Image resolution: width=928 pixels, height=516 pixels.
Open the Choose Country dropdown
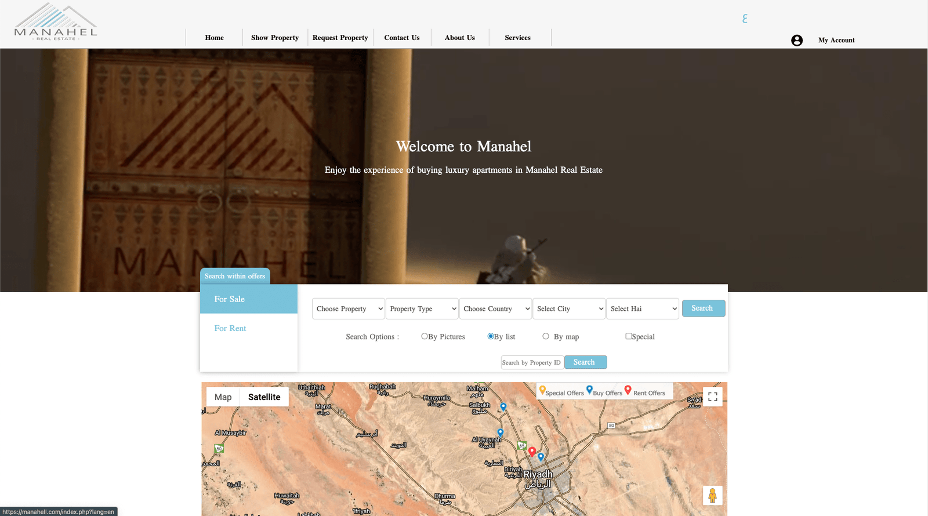[x=495, y=308]
